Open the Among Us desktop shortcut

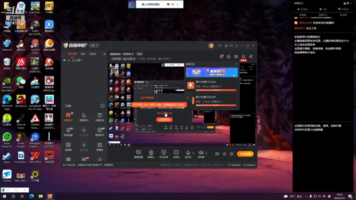click(21, 101)
